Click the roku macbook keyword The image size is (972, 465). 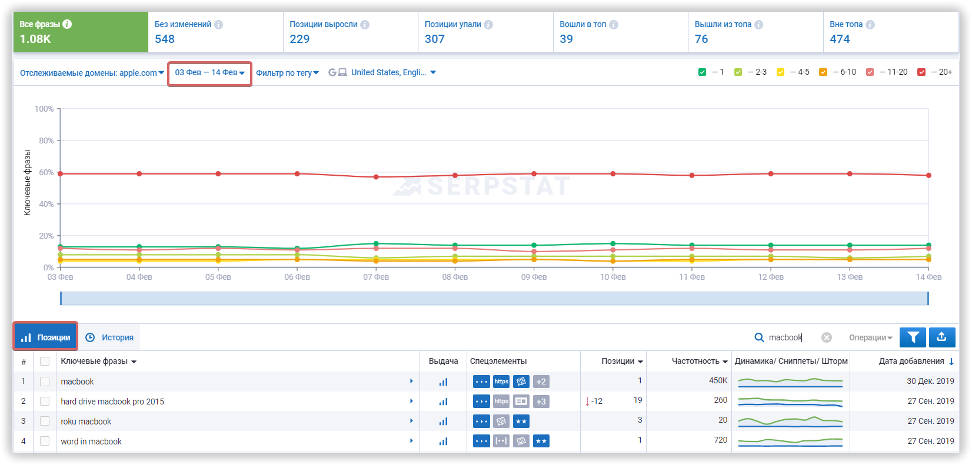click(x=86, y=421)
